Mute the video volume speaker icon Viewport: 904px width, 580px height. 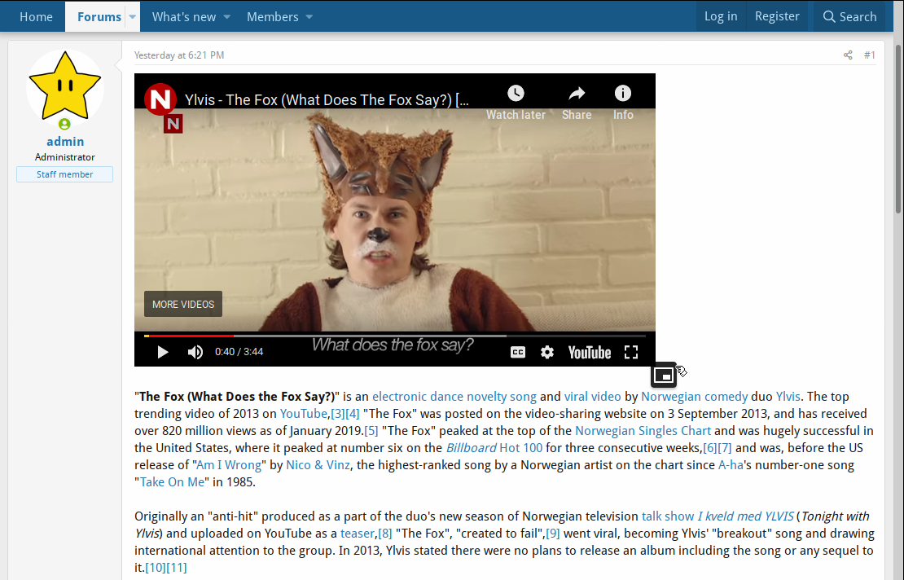pos(195,352)
